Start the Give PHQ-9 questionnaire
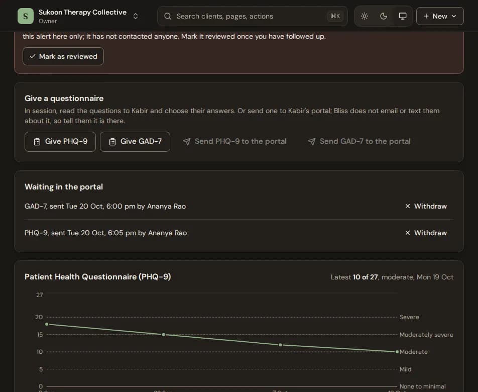 click(x=60, y=142)
